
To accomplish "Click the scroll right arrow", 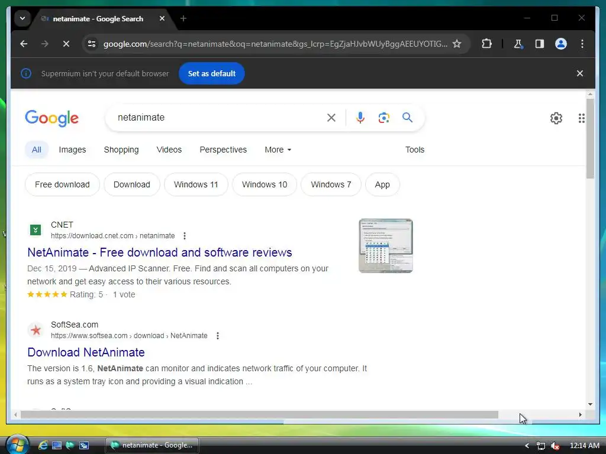I will click(x=580, y=414).
